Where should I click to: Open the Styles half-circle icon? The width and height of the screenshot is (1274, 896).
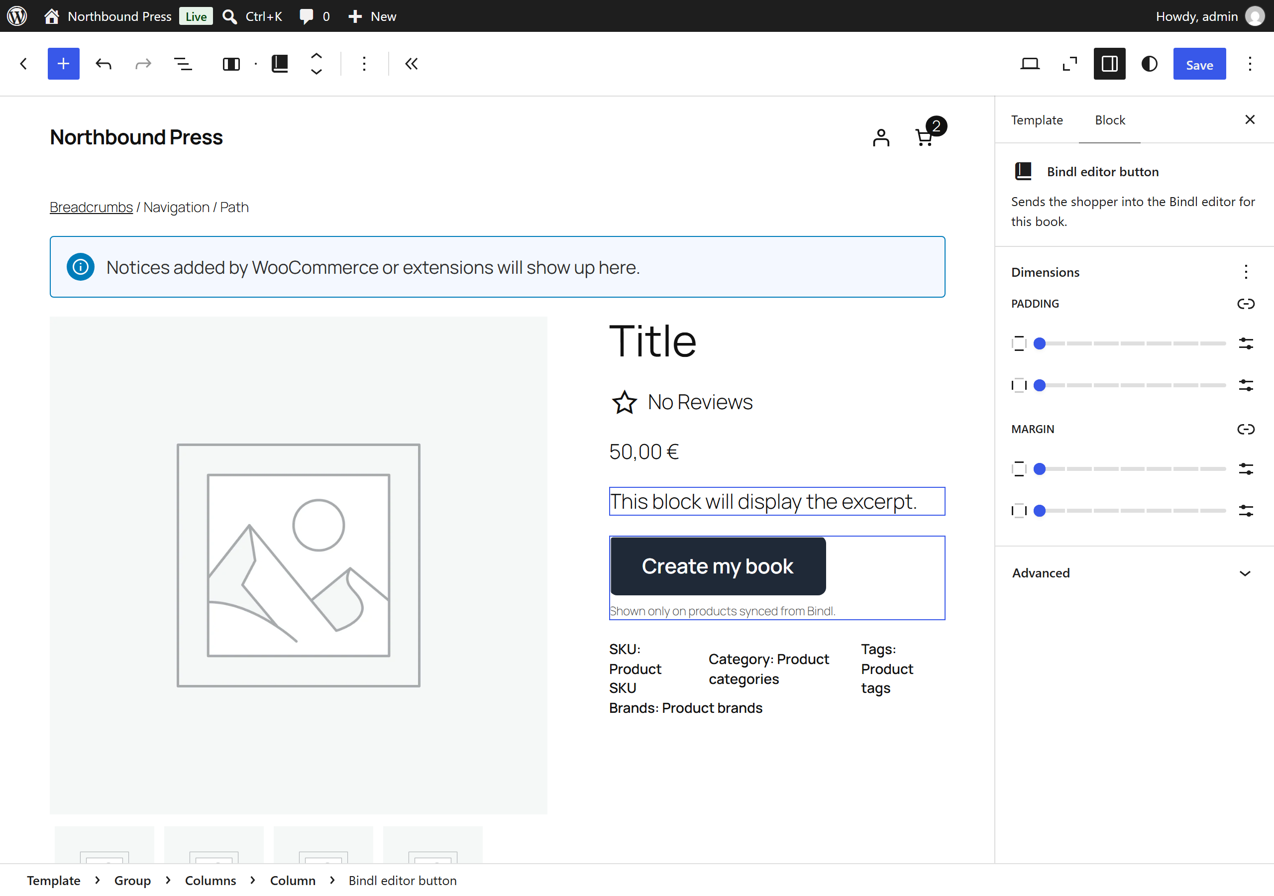point(1149,64)
